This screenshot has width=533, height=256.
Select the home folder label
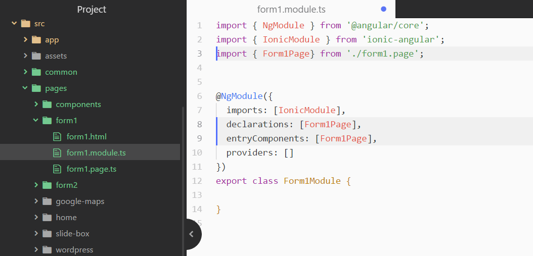pyautogui.click(x=66, y=217)
